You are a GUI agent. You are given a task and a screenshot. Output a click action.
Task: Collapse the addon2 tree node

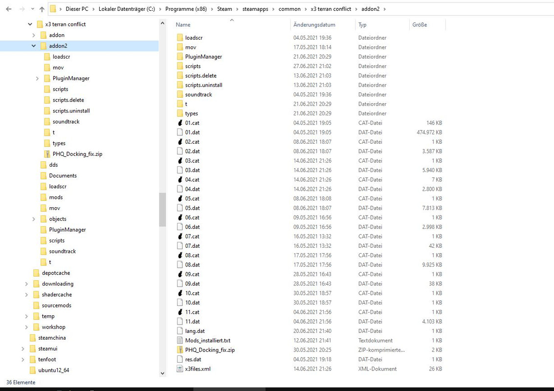[x=34, y=46]
